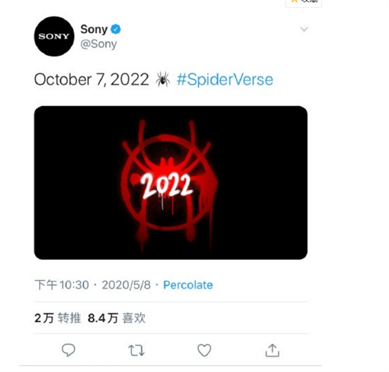
Task: Open the Sony display name link
Action: click(x=93, y=29)
